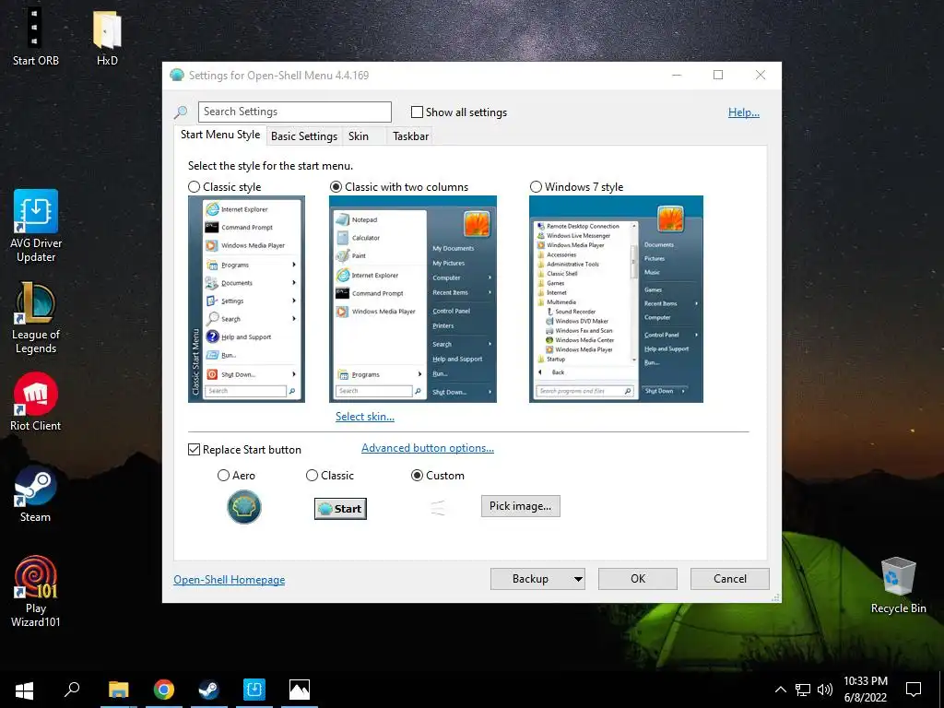The image size is (944, 708).
Task: Close the Open-Shell settings window
Action: point(761,76)
